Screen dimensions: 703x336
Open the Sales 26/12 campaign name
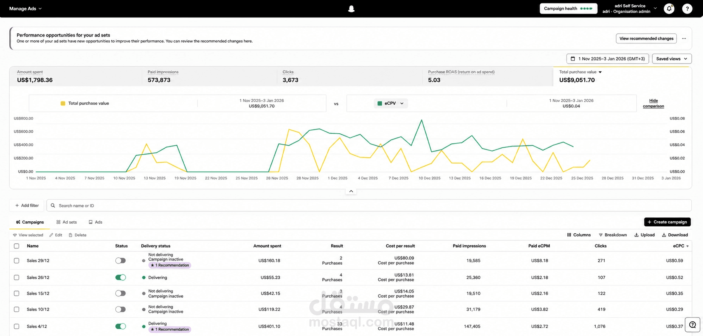click(38, 277)
